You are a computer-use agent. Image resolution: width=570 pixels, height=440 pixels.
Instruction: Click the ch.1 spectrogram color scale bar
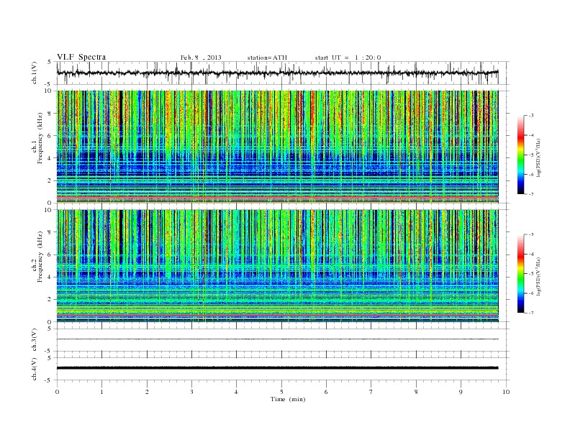pos(520,155)
